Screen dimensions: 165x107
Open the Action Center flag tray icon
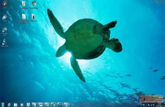[149, 105]
